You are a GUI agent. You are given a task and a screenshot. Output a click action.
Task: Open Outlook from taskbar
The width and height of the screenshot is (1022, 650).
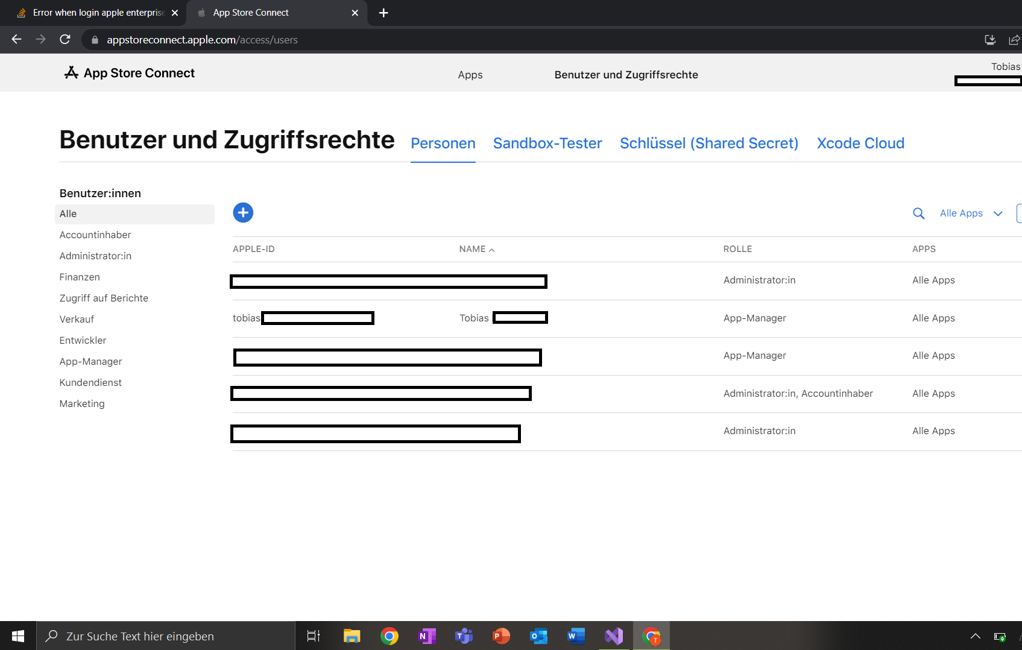pyautogui.click(x=539, y=636)
